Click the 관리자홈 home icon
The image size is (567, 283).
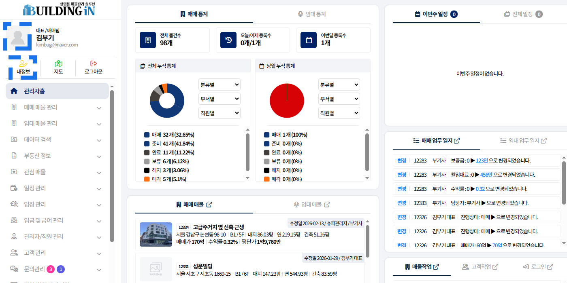[x=14, y=91]
